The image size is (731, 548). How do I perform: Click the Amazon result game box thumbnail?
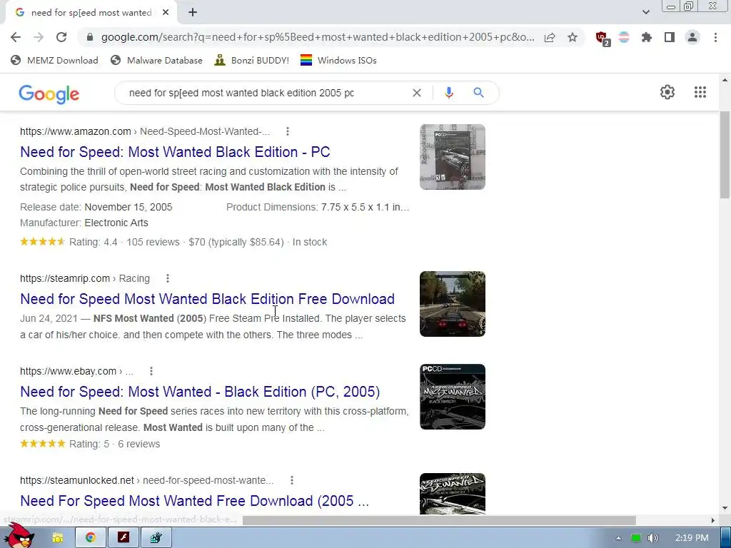click(x=452, y=157)
